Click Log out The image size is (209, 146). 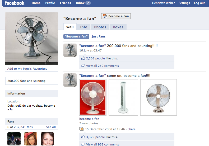(199, 3)
